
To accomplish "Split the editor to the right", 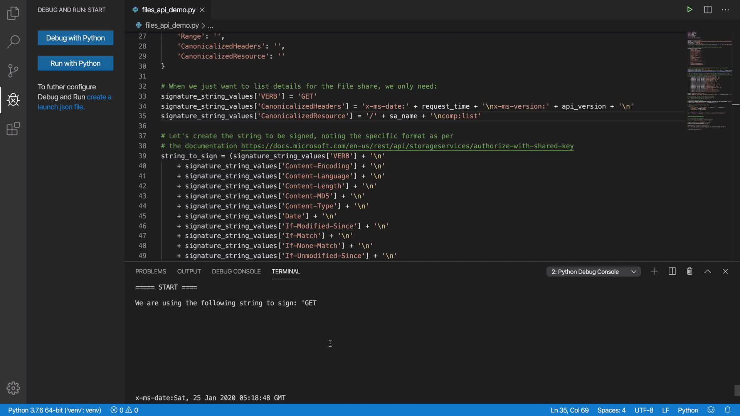I will [x=708, y=10].
